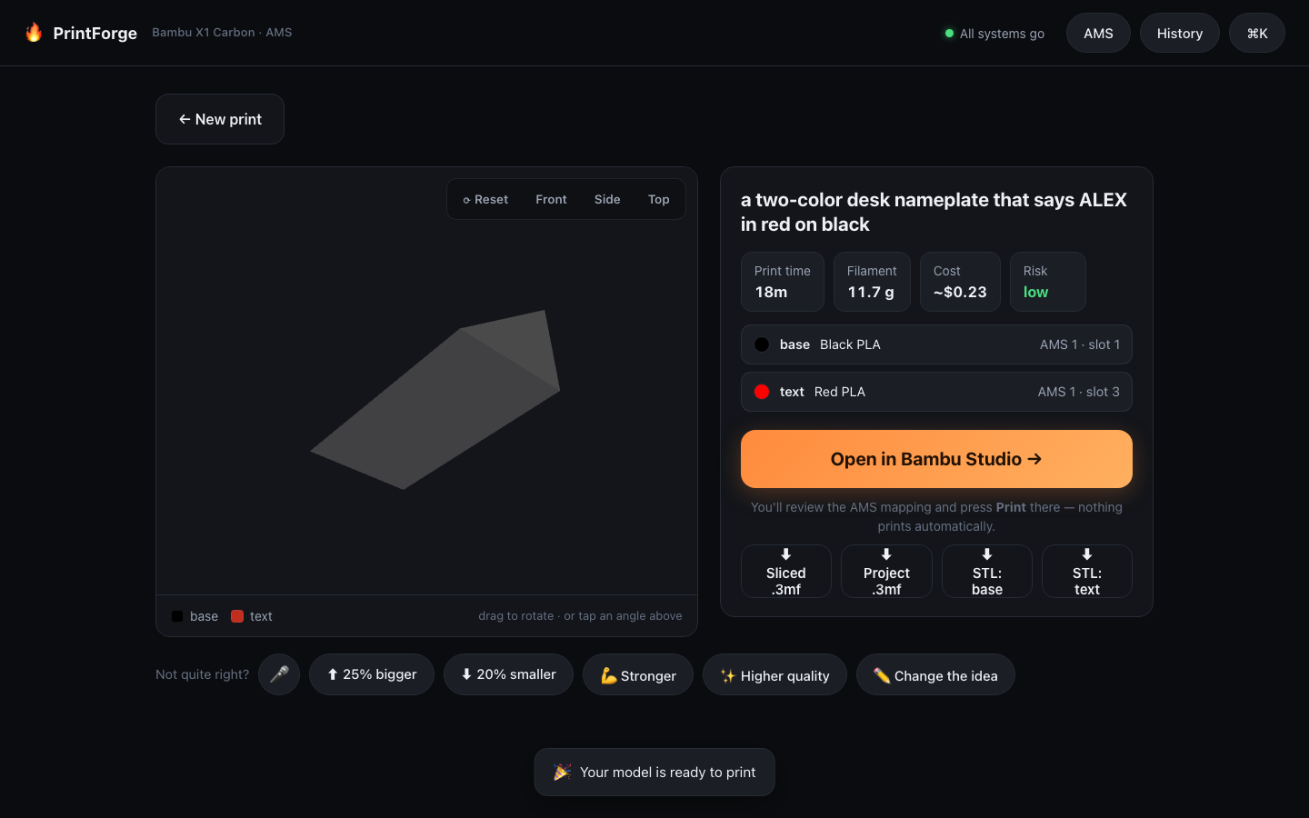Download the STL: base file
The width and height of the screenshot is (1309, 818).
click(x=987, y=572)
